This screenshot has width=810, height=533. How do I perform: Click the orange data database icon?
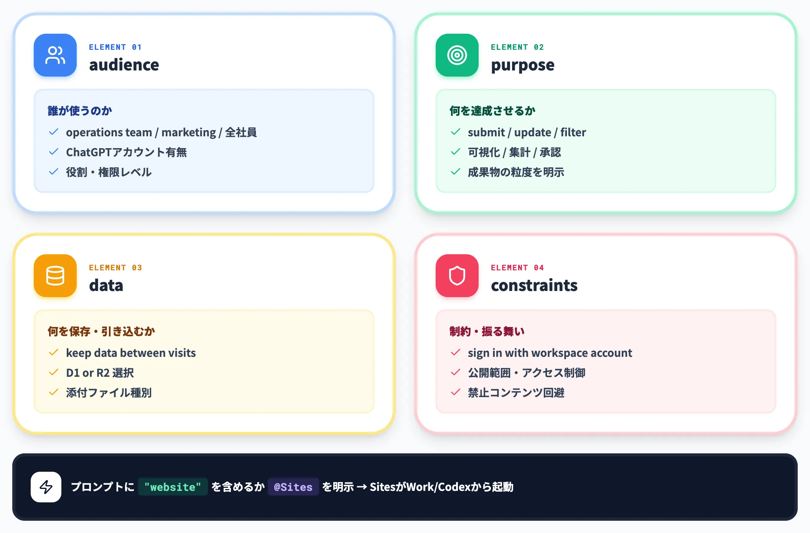point(55,276)
